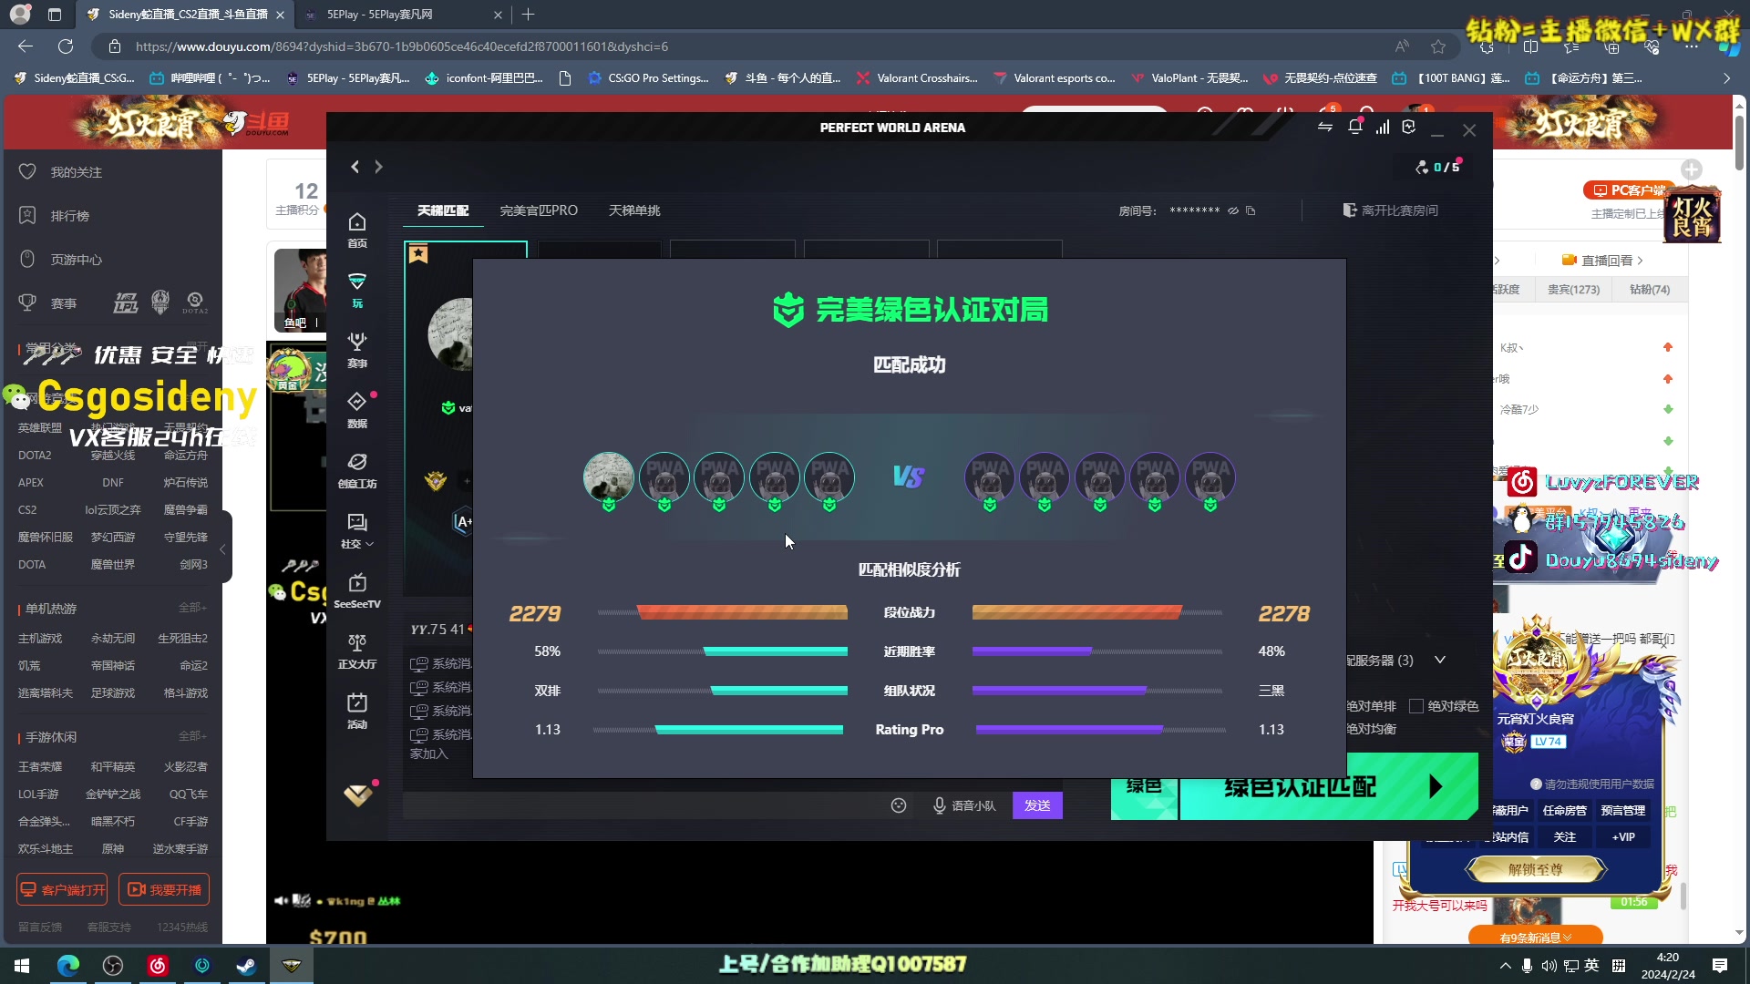Switch to the 5EPlay browser tab

point(404,15)
